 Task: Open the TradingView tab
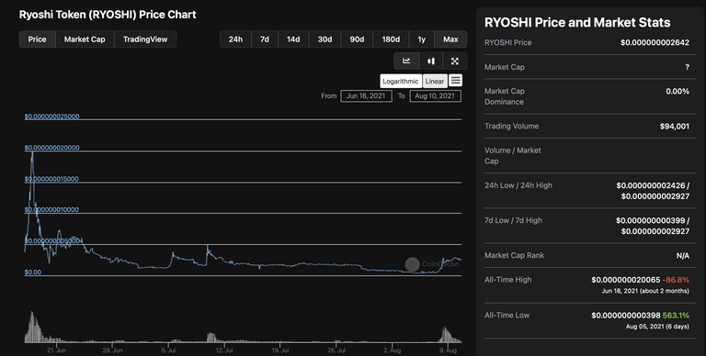point(145,39)
